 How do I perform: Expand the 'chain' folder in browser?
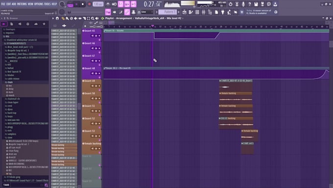click(x=25, y=82)
